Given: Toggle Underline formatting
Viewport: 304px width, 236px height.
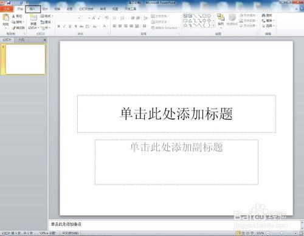Looking at the screenshot, I should coord(70,26).
